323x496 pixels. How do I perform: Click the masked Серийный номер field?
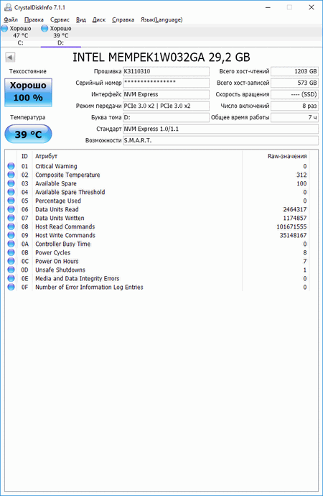coord(166,83)
